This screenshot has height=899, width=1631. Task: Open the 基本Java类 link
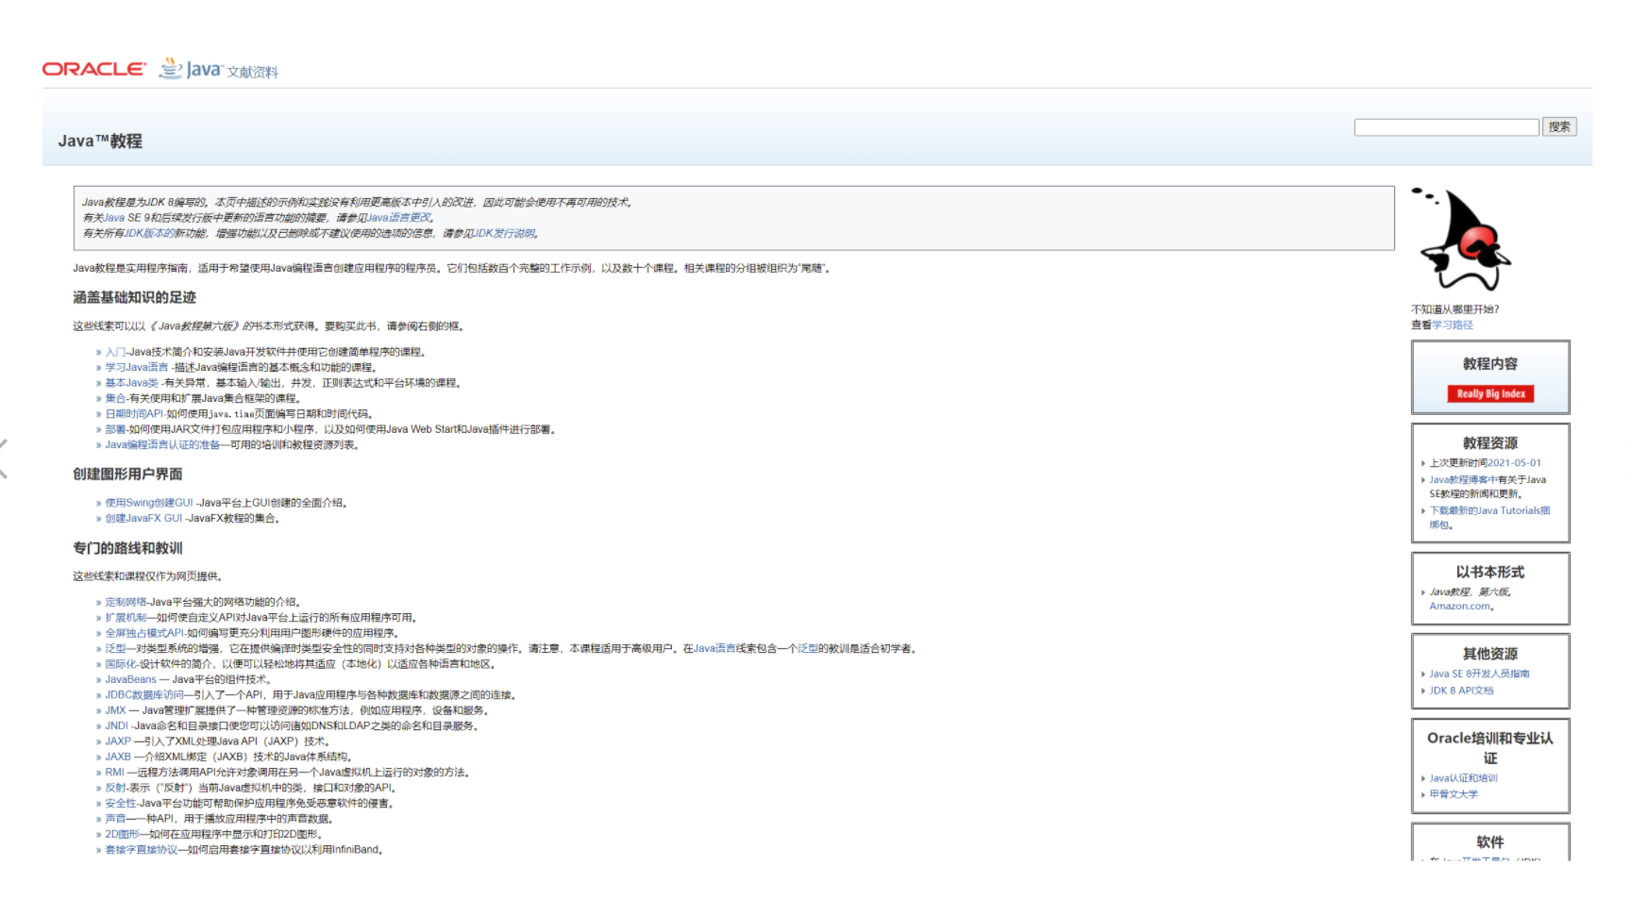pos(131,383)
